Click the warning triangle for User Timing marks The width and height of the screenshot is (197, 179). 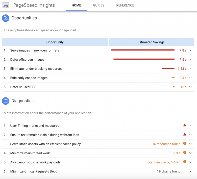(x=185, y=125)
